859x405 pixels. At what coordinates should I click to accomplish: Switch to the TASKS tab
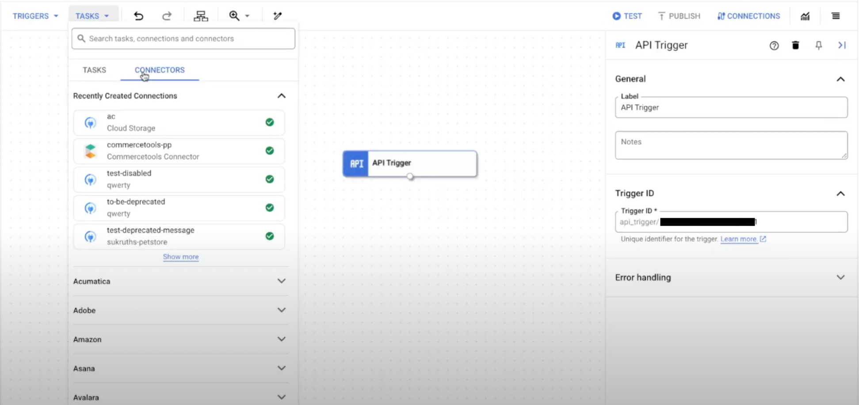94,70
